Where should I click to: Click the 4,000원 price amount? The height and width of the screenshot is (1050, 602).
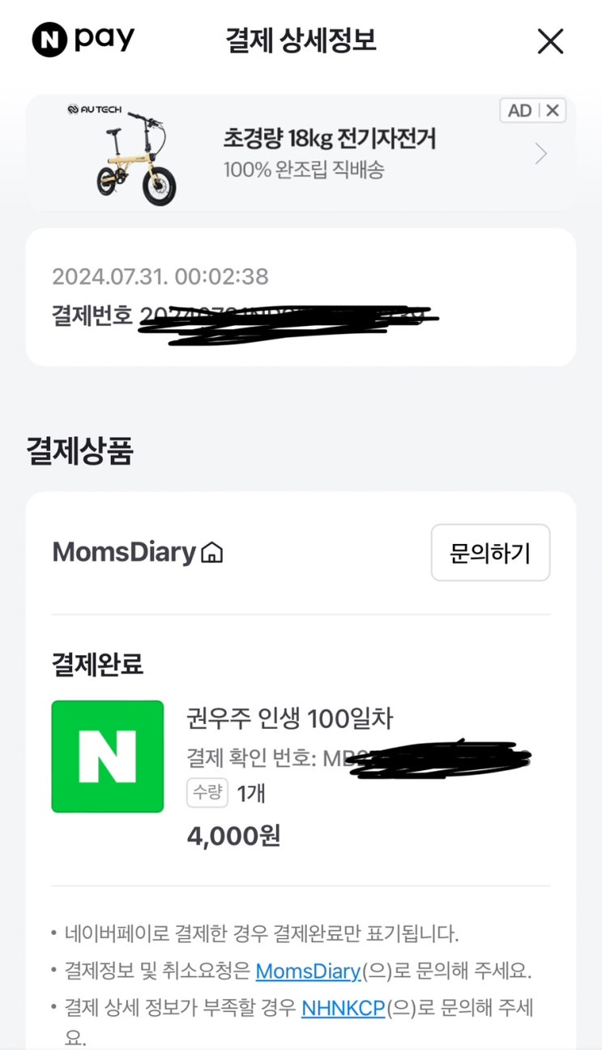pos(233,836)
